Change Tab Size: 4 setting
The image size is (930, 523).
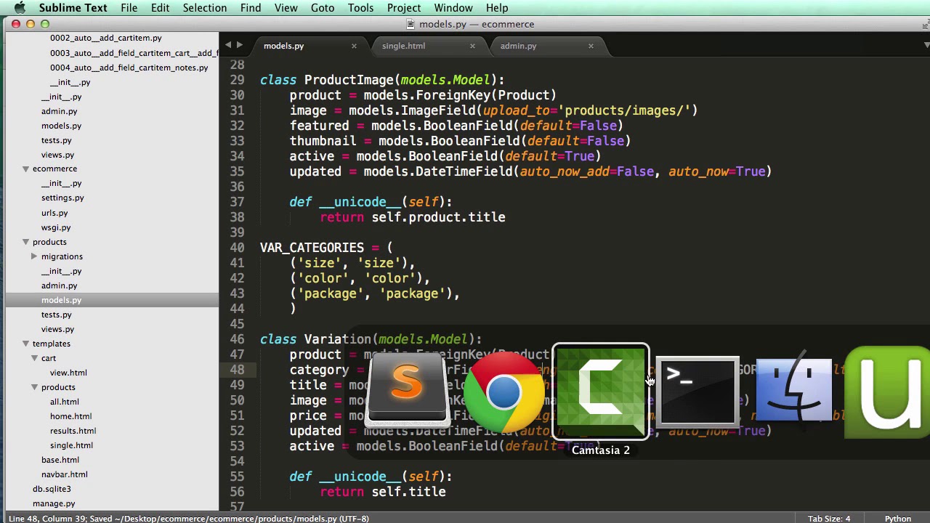point(828,519)
